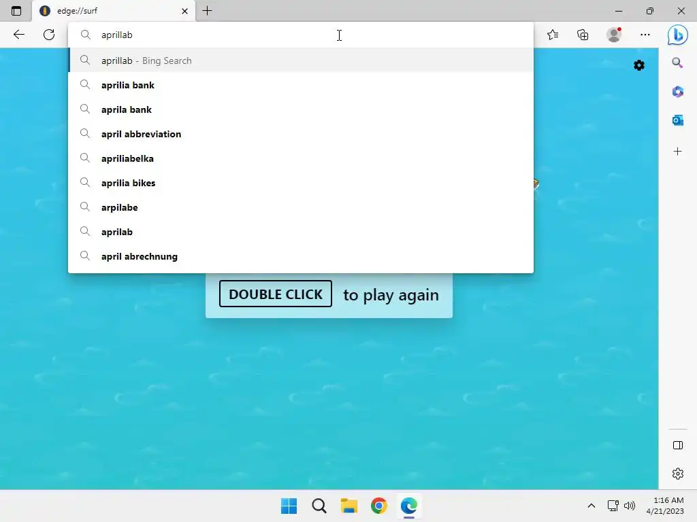Screen dimensions: 697x522
Task: Open Windows taskbar search
Action: pos(319,506)
